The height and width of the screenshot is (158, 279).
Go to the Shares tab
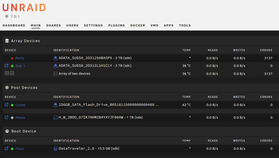(x=54, y=25)
